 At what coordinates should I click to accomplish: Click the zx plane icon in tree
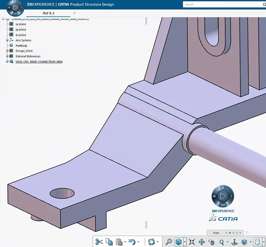pos(11,35)
